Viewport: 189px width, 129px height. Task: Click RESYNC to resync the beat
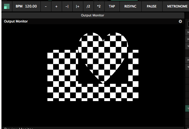point(130,6)
